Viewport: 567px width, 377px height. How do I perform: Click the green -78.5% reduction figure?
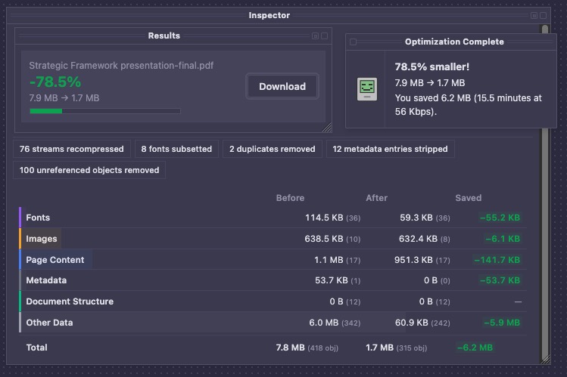tap(55, 82)
